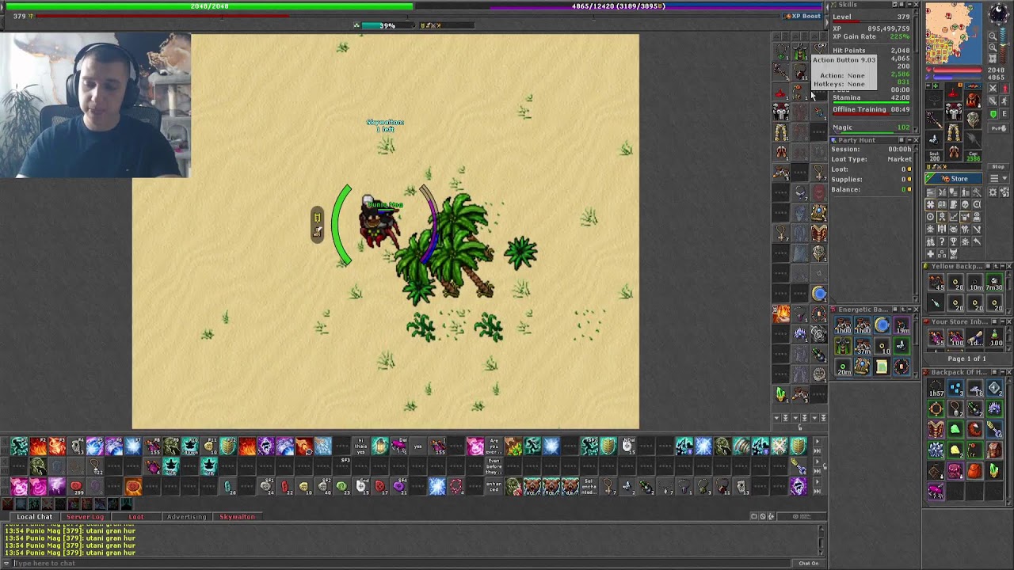Screen dimensions: 1014x570
Task: Switch to the Server Log tab
Action: coord(85,517)
